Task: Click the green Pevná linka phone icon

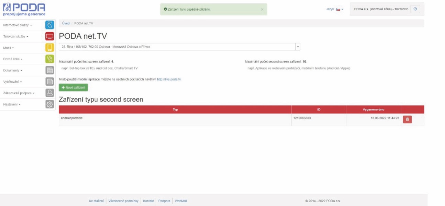Action: coord(50,59)
